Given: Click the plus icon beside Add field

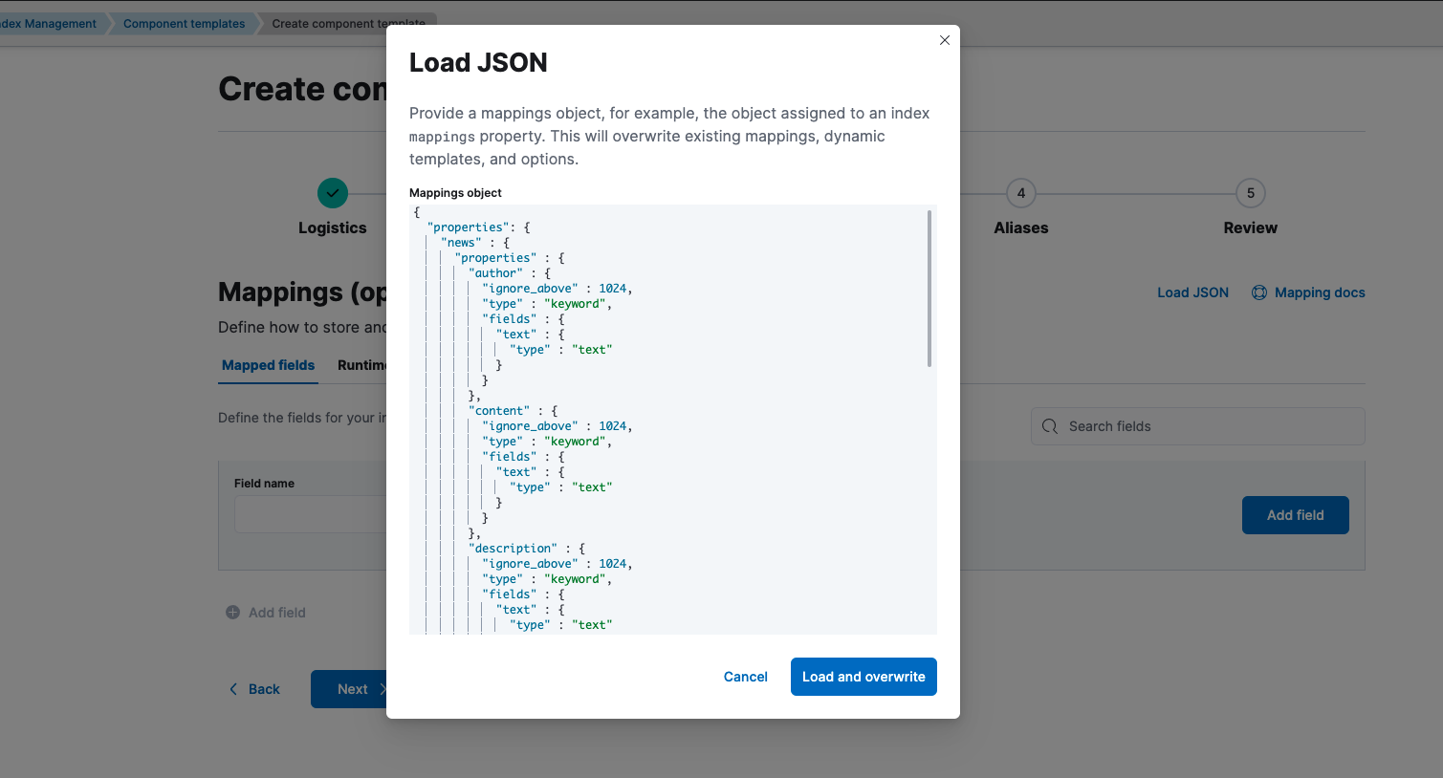Looking at the screenshot, I should (x=232, y=612).
